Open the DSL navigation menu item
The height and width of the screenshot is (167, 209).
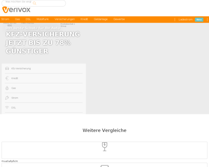tap(28, 19)
